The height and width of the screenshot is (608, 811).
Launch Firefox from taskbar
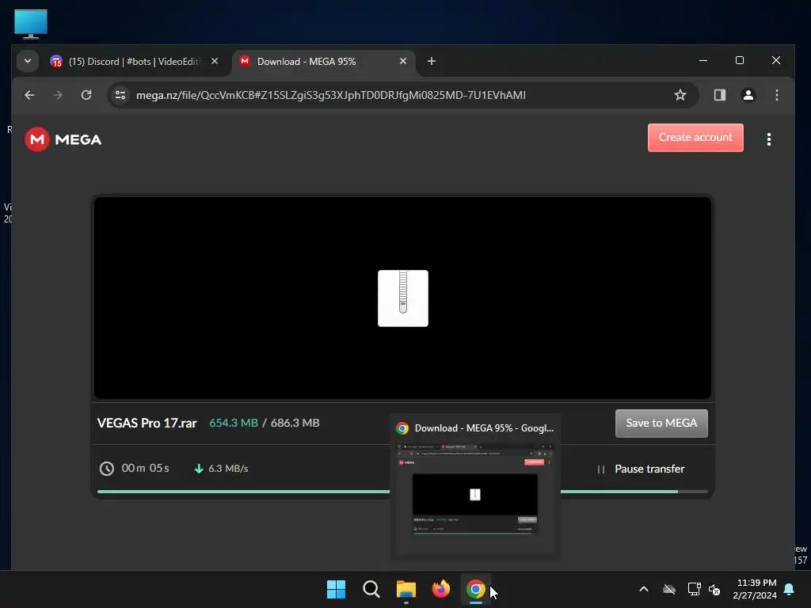pos(440,589)
